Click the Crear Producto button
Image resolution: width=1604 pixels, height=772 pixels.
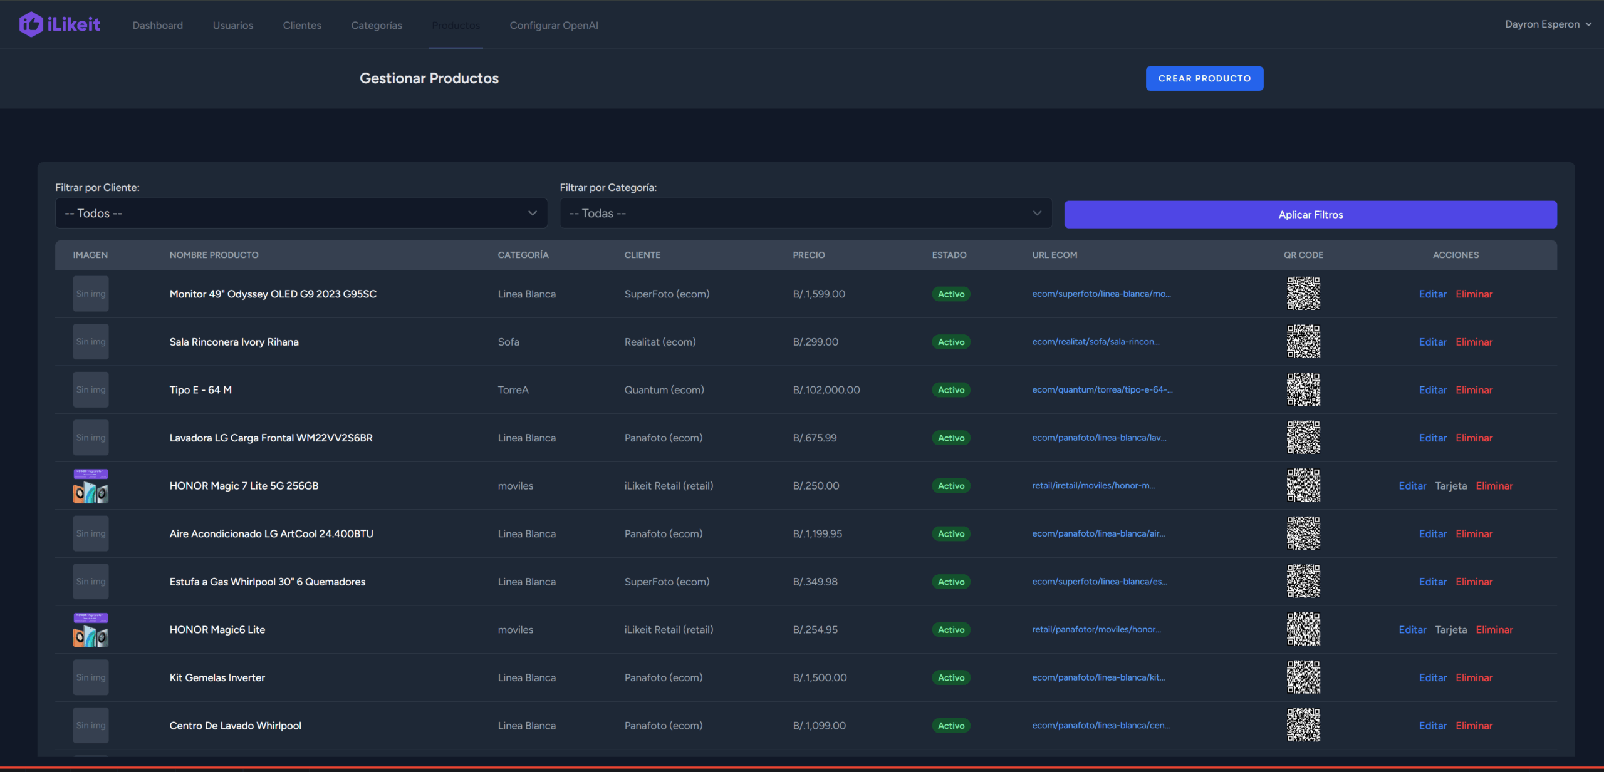tap(1204, 78)
